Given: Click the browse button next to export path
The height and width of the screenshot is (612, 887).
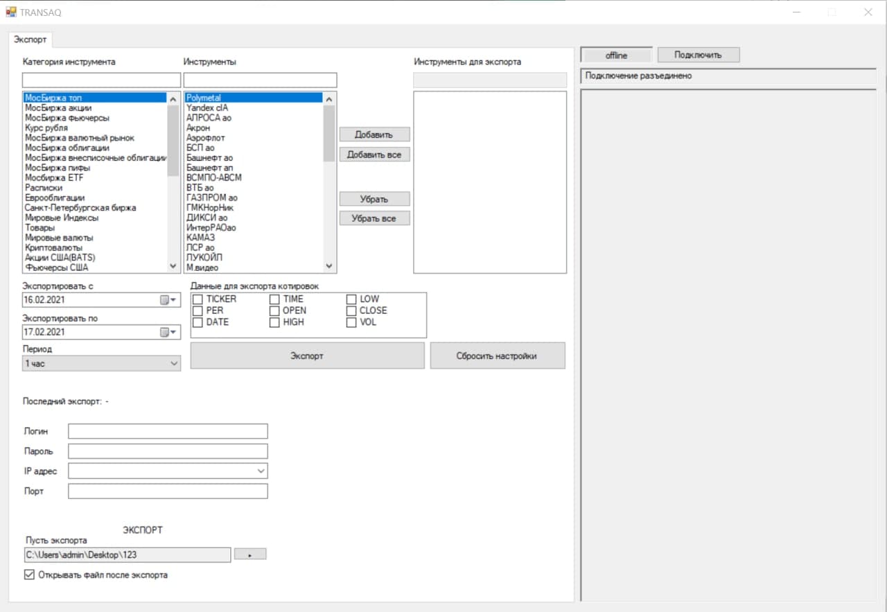Looking at the screenshot, I should [250, 554].
